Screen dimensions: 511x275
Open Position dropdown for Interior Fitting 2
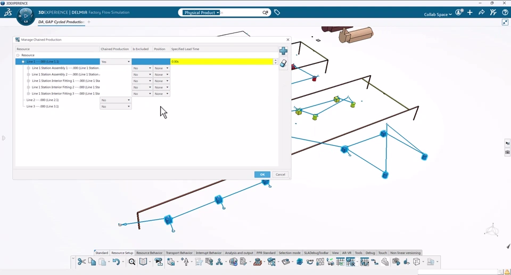coord(161,87)
